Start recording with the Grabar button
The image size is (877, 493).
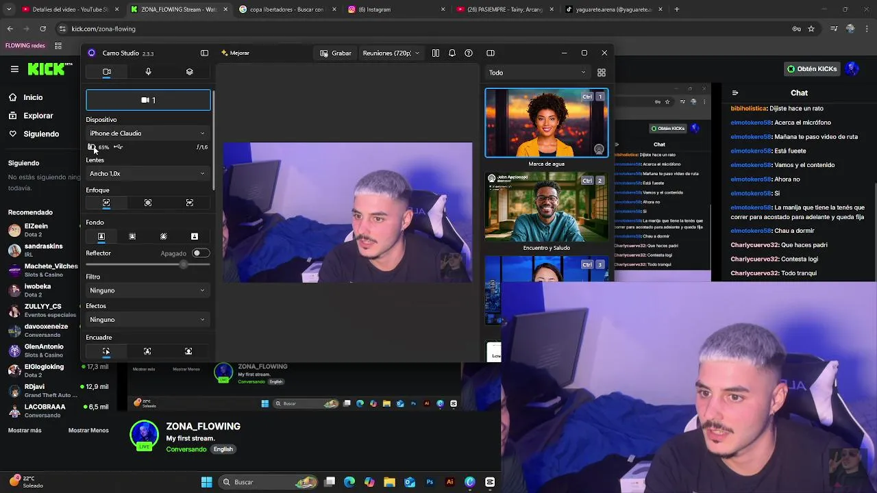[336, 53]
